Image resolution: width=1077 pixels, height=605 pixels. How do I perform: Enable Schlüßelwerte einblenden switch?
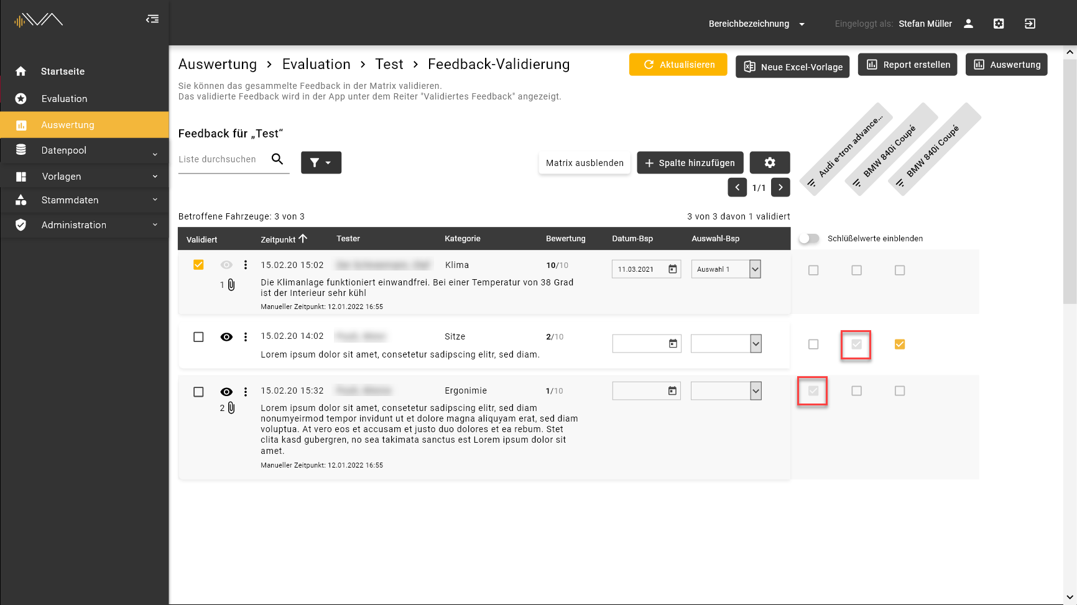click(x=809, y=239)
